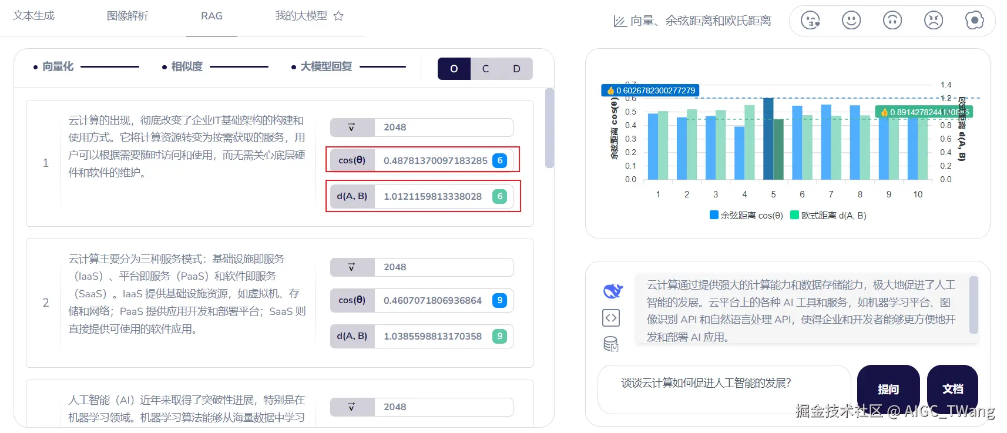Image resolution: width=1007 pixels, height=433 pixels.
Task: Click the paragraph starting 云计算主要分为三种服务模式
Action: [187, 294]
